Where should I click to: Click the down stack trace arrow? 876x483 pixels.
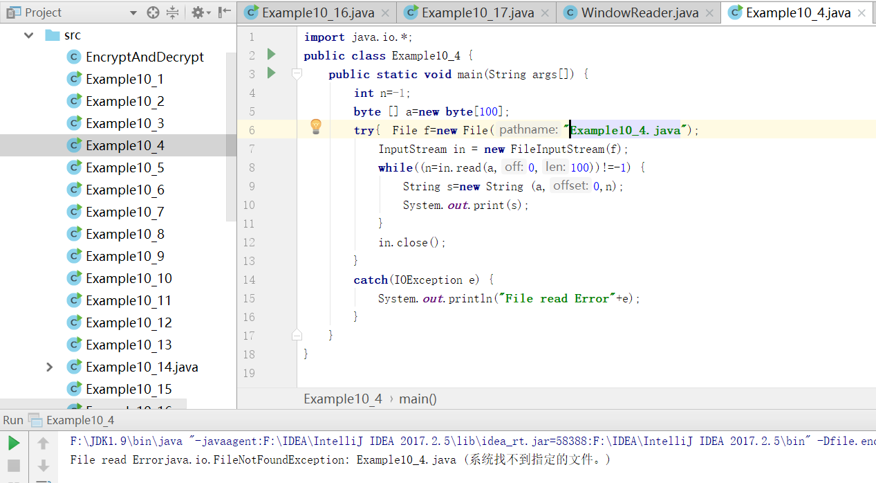pyautogui.click(x=43, y=465)
